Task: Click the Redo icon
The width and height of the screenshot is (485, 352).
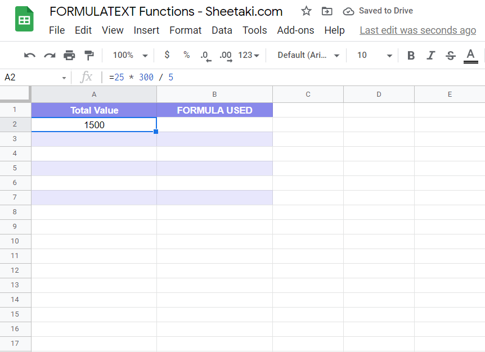Action: click(x=49, y=55)
